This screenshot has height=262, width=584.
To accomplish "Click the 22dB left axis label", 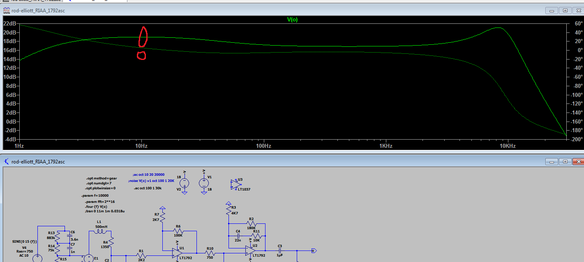I will [9, 23].
